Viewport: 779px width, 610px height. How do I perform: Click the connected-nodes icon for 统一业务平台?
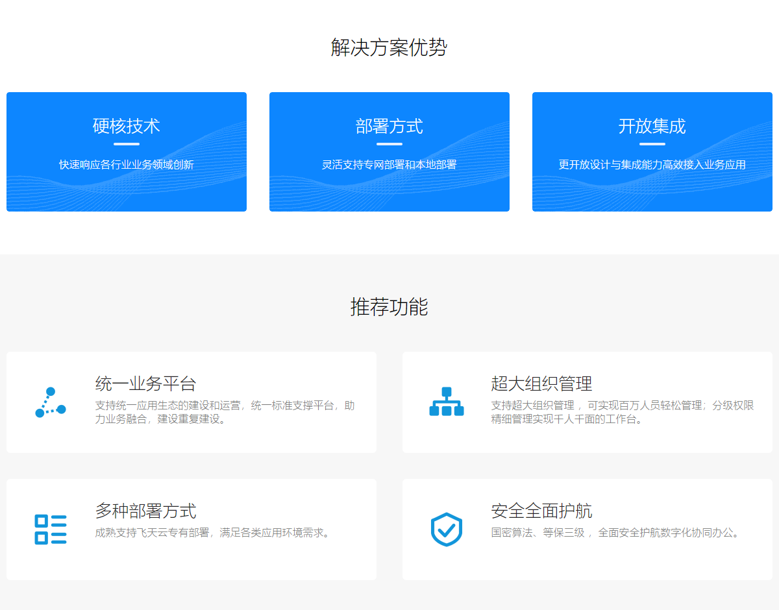pos(51,402)
